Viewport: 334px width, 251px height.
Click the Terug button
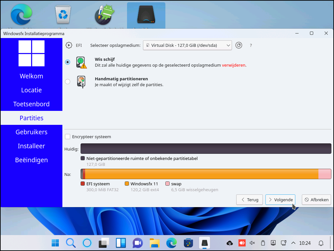(x=250, y=200)
